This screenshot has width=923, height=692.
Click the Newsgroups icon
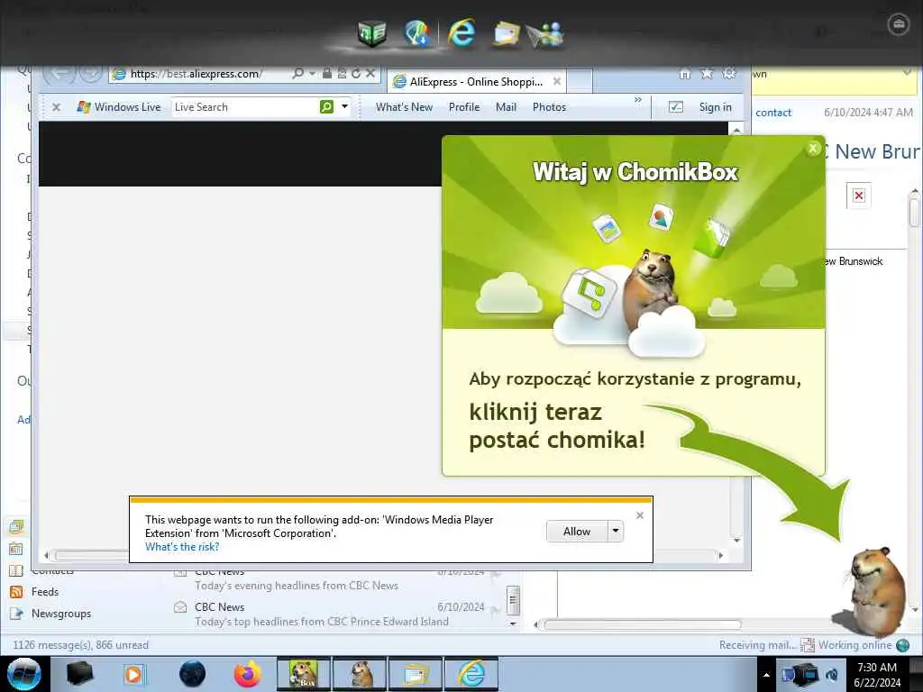[16, 614]
